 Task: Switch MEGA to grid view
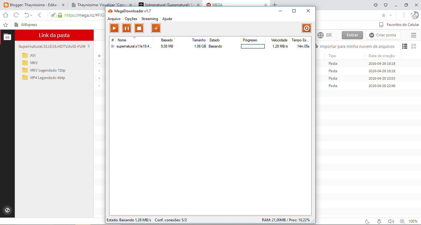coord(414,46)
